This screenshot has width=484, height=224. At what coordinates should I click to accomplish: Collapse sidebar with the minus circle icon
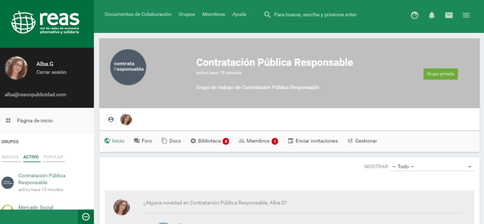pyautogui.click(x=86, y=216)
